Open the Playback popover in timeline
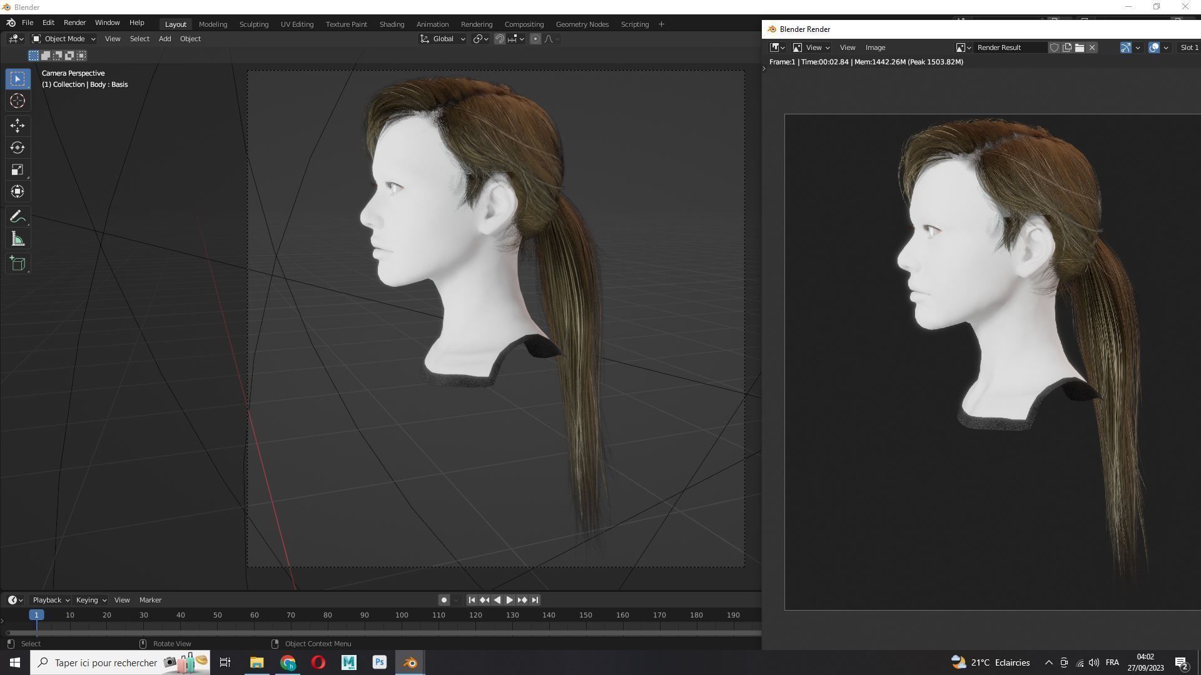The image size is (1201, 675). [50, 600]
